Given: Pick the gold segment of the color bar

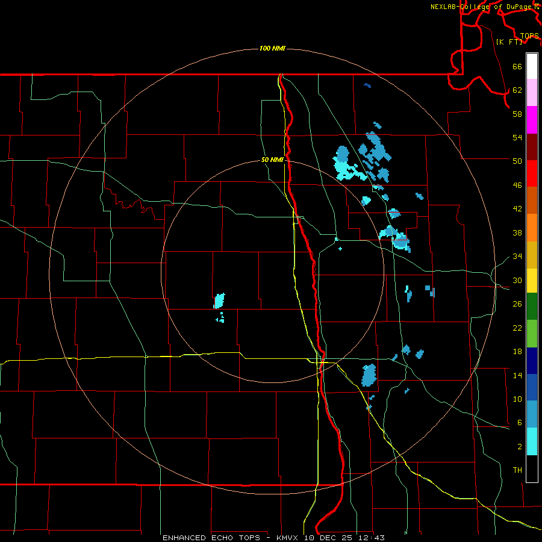Looking at the screenshot, I should click(x=532, y=255).
